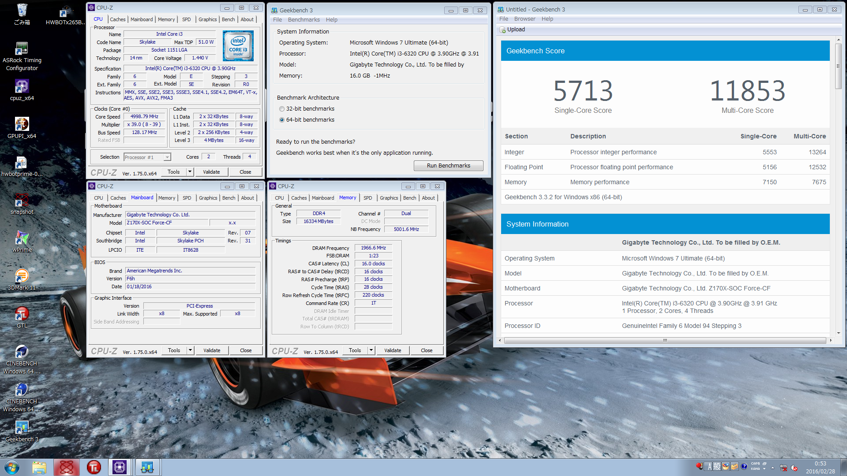Launch wPrime desktop shortcut
This screenshot has height=476, width=847.
(x=22, y=242)
